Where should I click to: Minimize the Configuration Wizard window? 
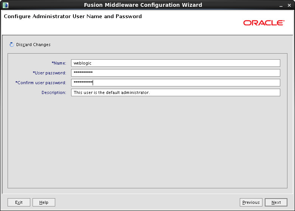tap(281, 5)
